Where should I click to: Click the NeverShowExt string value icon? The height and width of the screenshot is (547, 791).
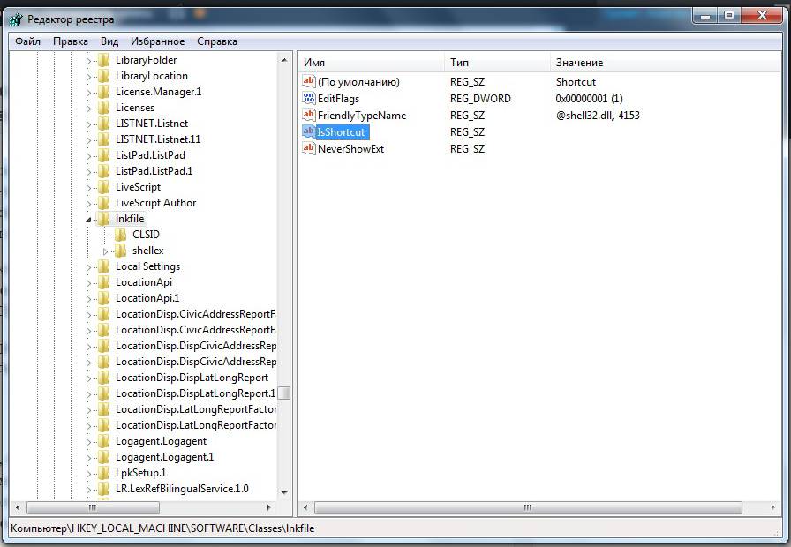point(309,149)
